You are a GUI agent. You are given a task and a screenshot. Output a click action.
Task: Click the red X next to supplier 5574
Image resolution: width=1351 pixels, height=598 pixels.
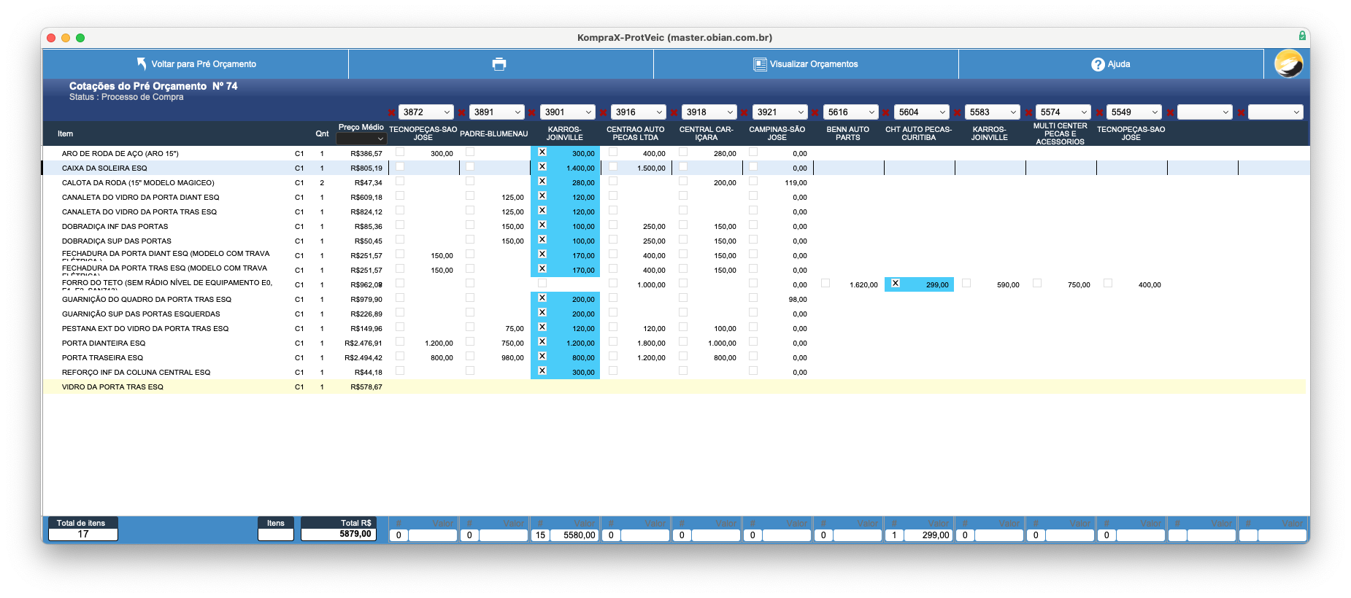[x=1028, y=112]
